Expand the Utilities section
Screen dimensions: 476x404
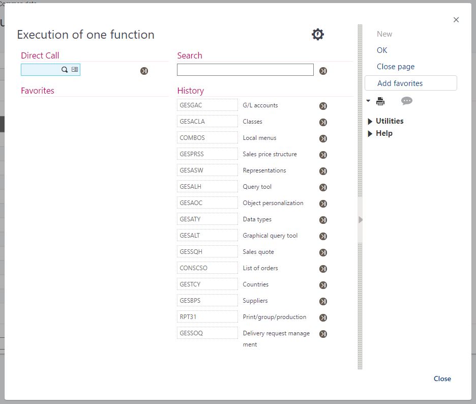click(370, 121)
